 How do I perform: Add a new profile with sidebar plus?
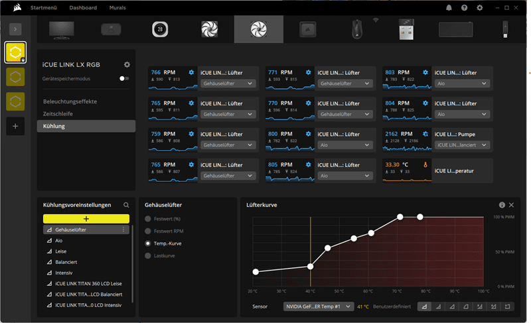coord(15,126)
